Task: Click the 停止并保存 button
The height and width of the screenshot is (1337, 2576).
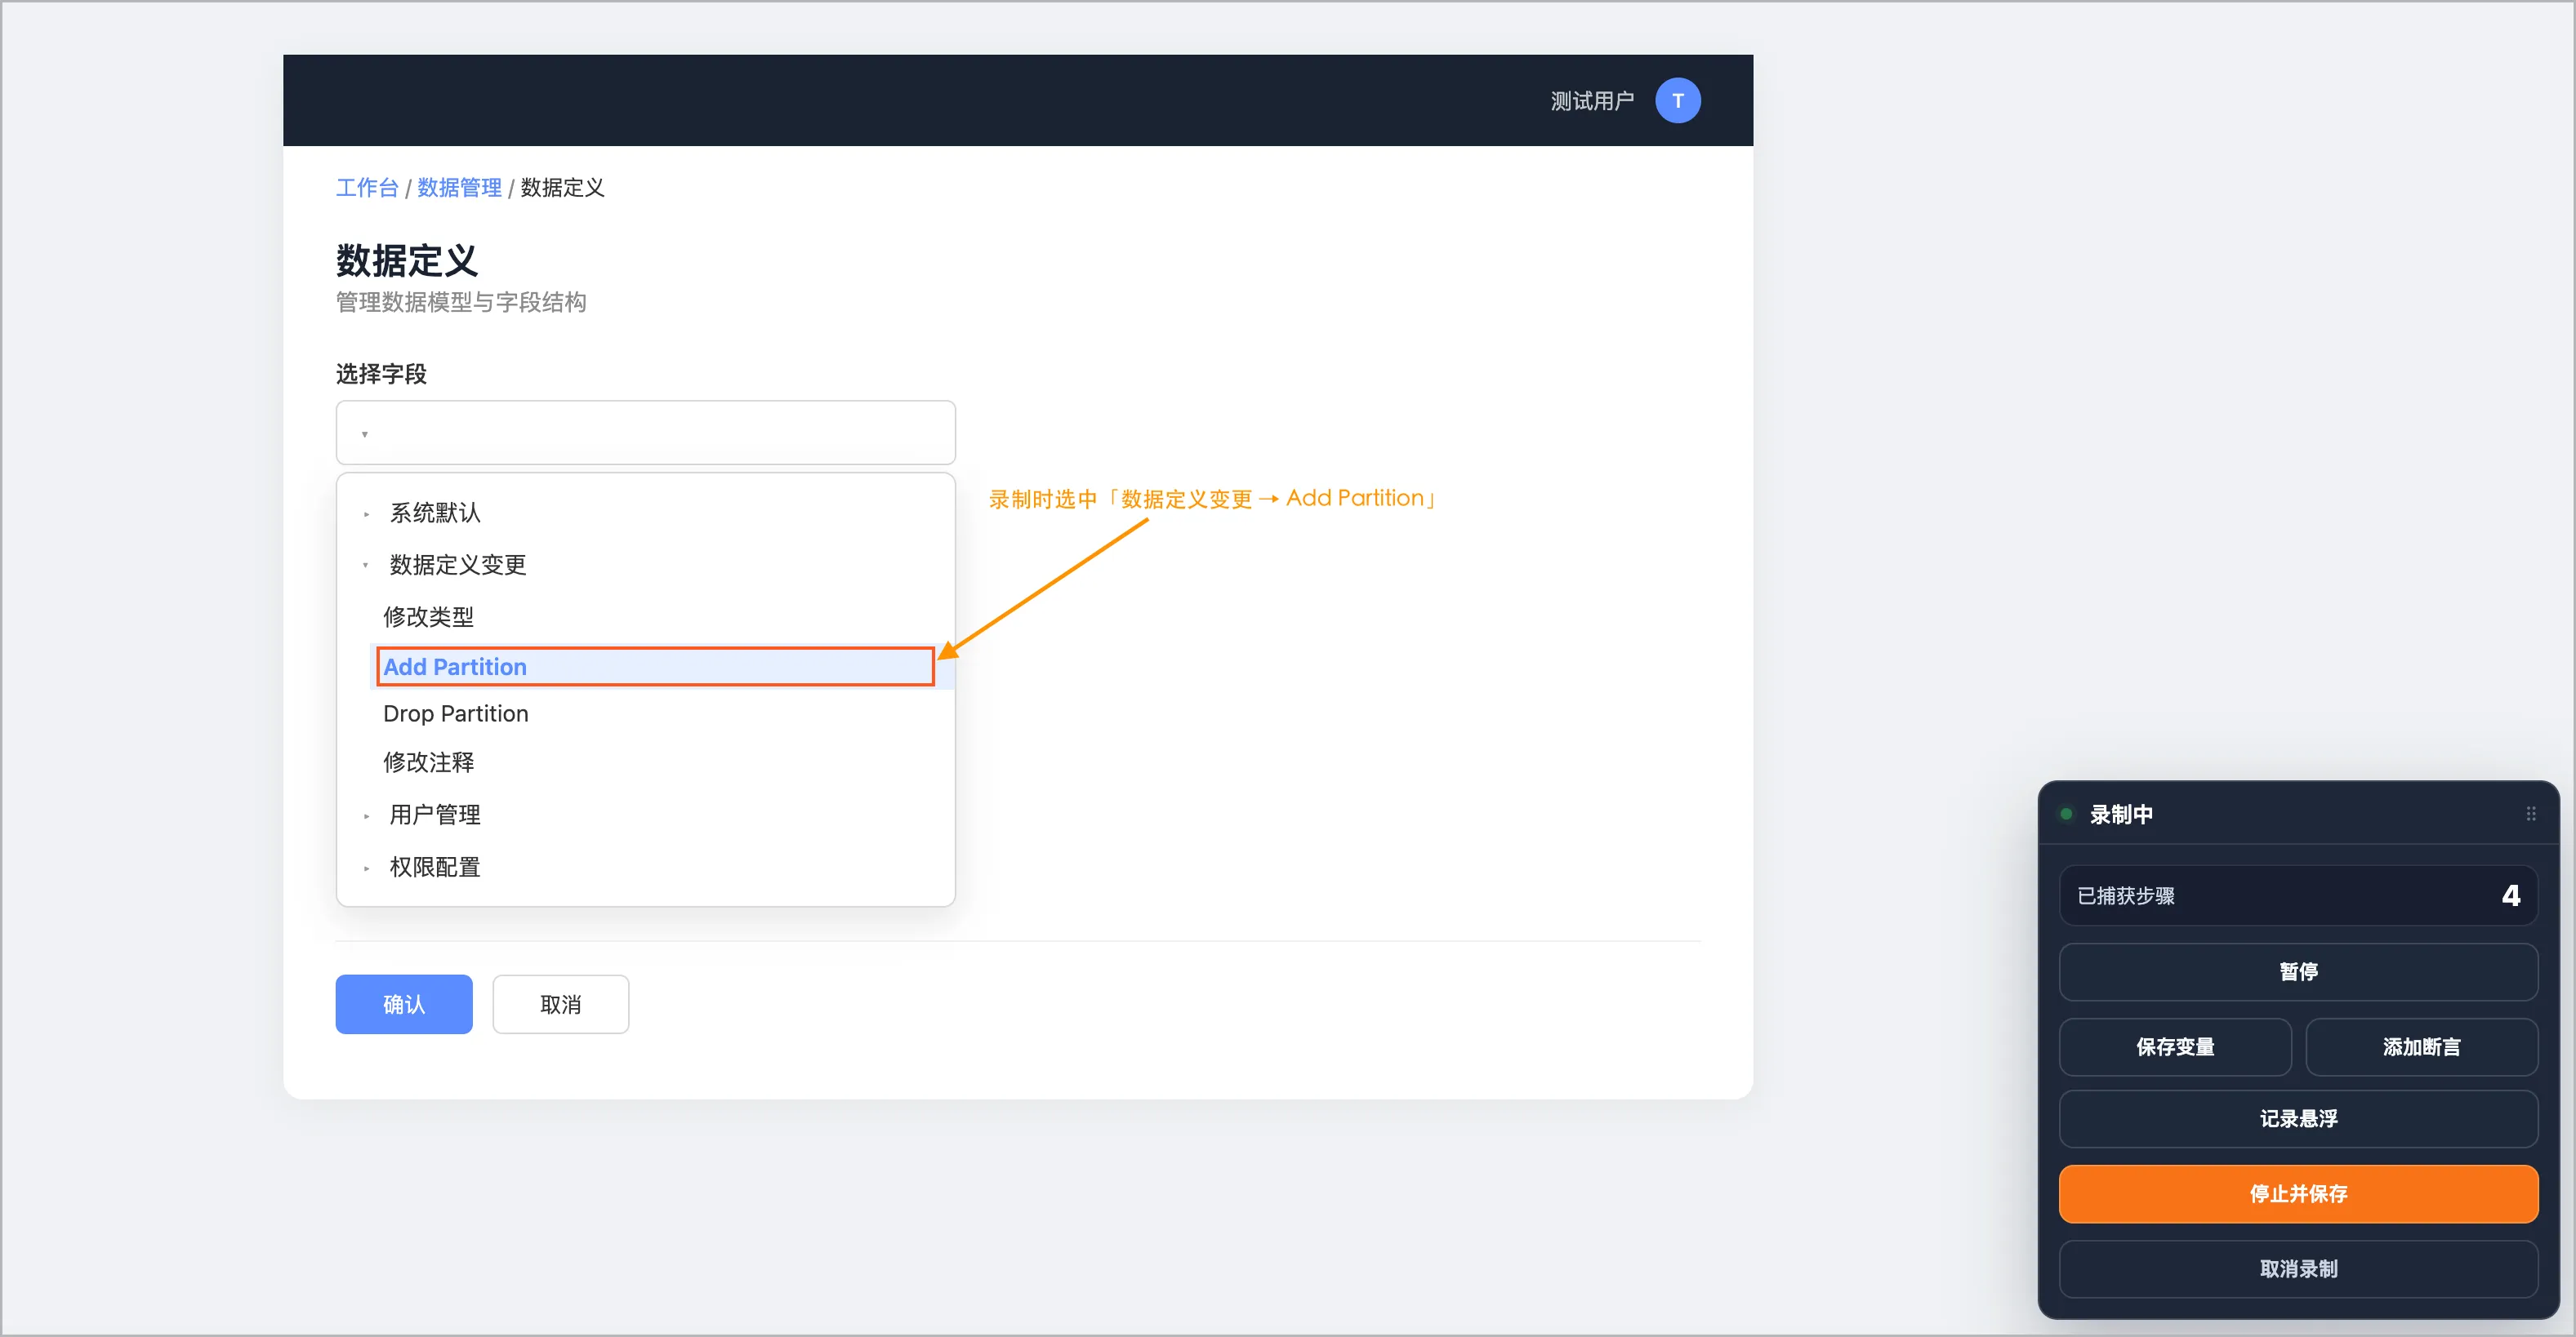Action: [2298, 1193]
